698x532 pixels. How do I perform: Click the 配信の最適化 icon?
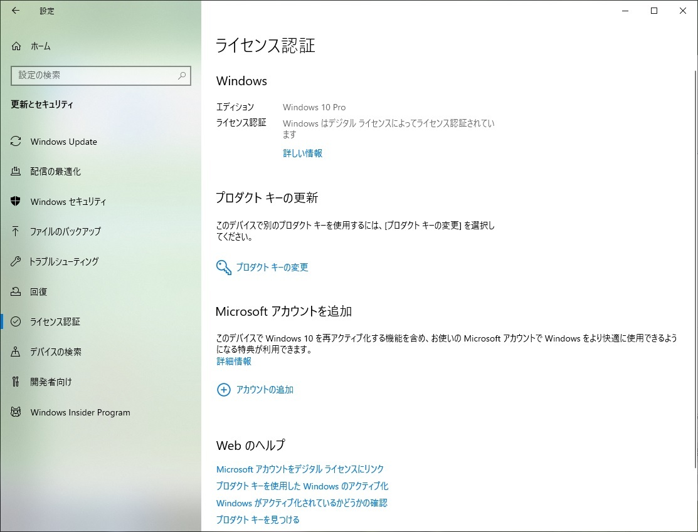pyautogui.click(x=16, y=172)
